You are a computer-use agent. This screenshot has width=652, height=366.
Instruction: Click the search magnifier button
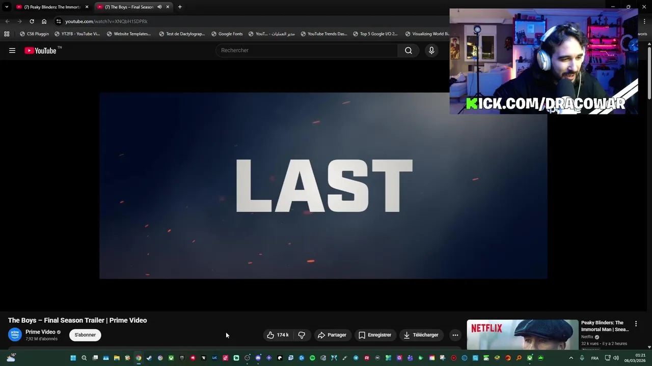click(408, 50)
